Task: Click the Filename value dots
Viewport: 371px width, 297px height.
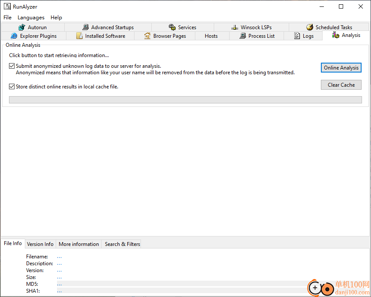Action: pyautogui.click(x=60, y=257)
